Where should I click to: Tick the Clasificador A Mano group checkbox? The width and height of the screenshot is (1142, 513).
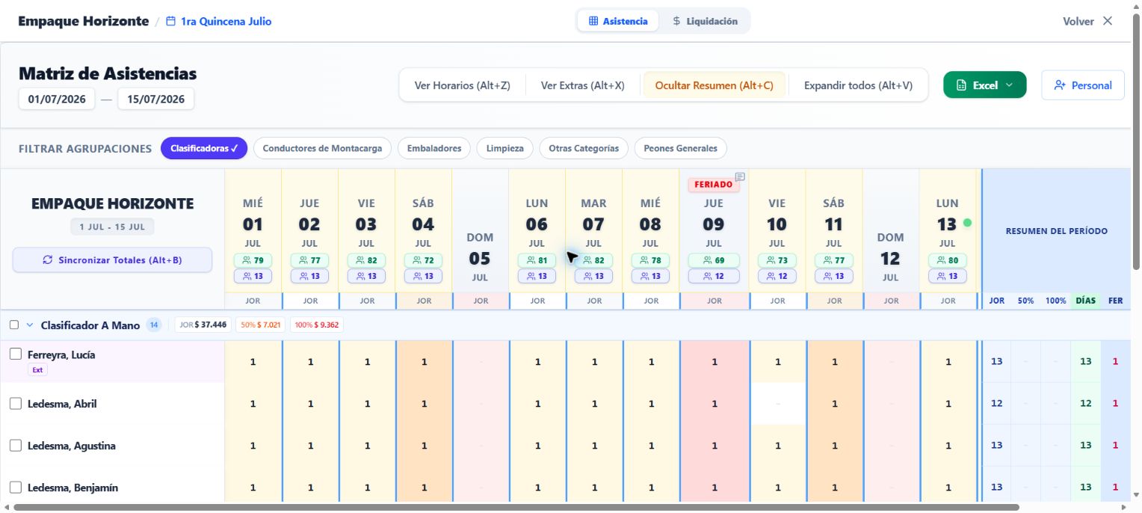14,325
